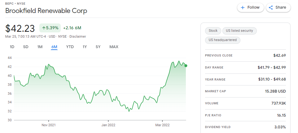Switch chart to 5Y range
This screenshot has height=133, width=298.
(98, 47)
